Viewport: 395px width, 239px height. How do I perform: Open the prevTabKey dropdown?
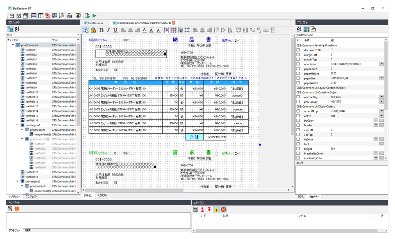click(x=382, y=102)
